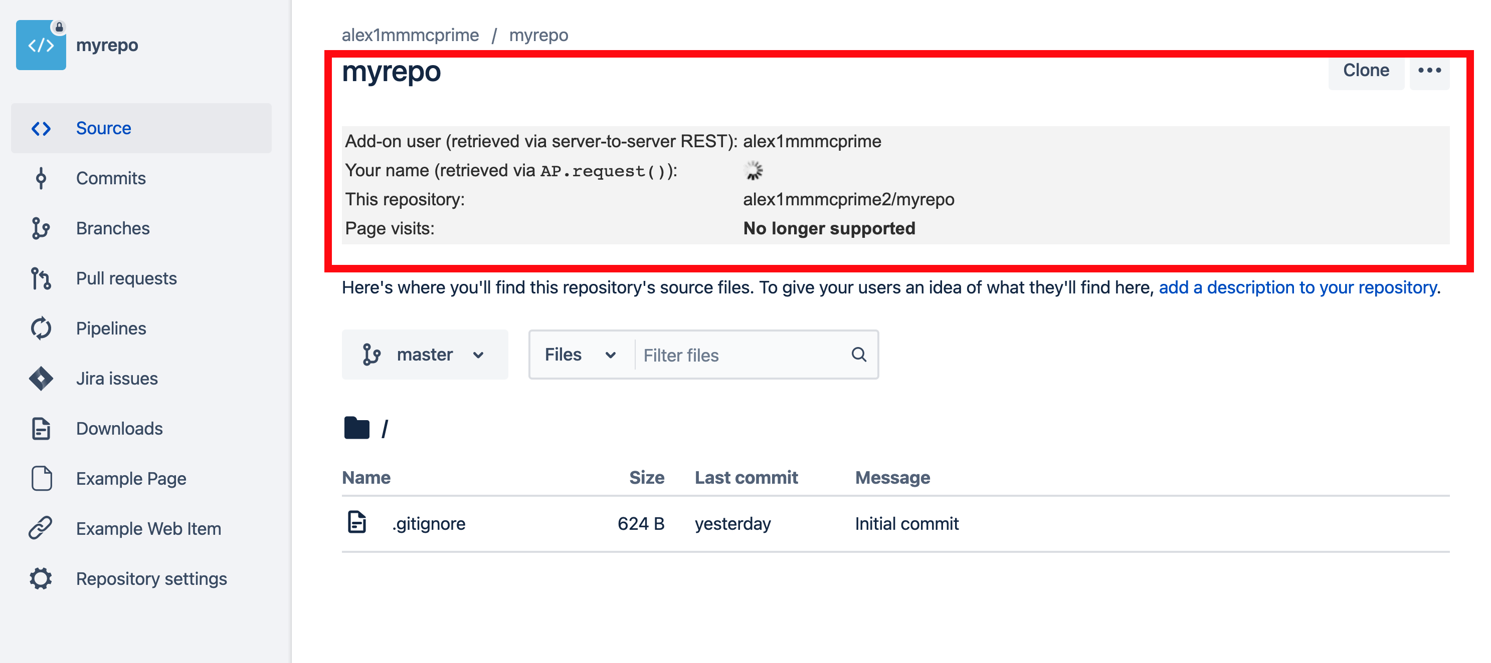1491x663 pixels.
Task: Click the Pull requests icon
Action: pos(41,278)
